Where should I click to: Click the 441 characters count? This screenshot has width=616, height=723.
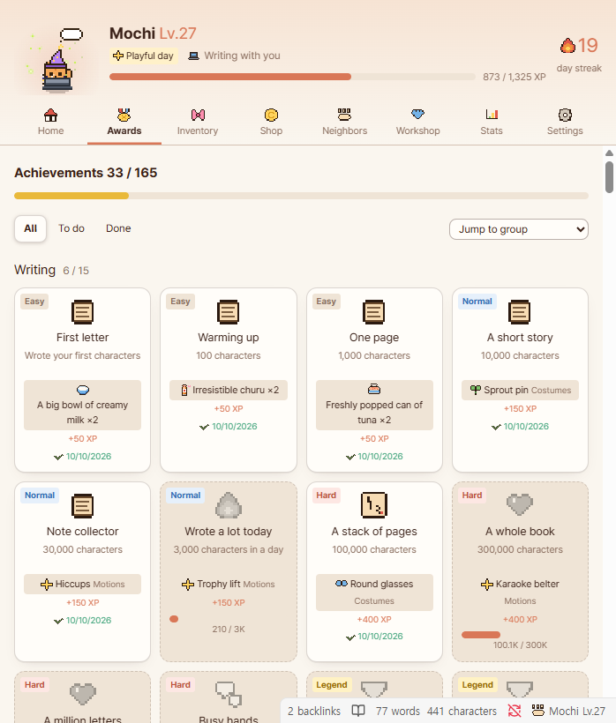pos(462,711)
